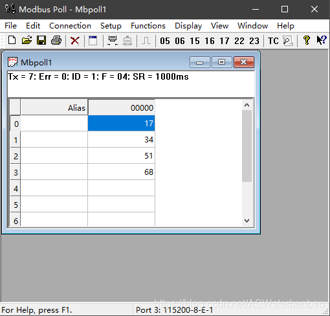330x316 pixels.
Task: Print using the printer icon
Action: coord(56,40)
